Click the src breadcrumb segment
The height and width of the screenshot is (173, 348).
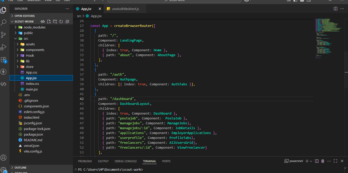pyautogui.click(x=79, y=16)
